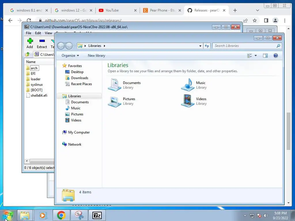Screen dimensions: 295x221
Task: Open Windows Explorer from the taskbar
Action: click(25, 215)
